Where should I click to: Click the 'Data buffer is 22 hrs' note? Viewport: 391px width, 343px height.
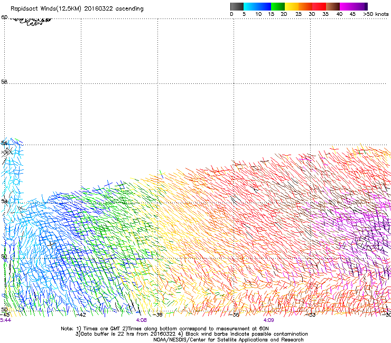tap(191, 334)
